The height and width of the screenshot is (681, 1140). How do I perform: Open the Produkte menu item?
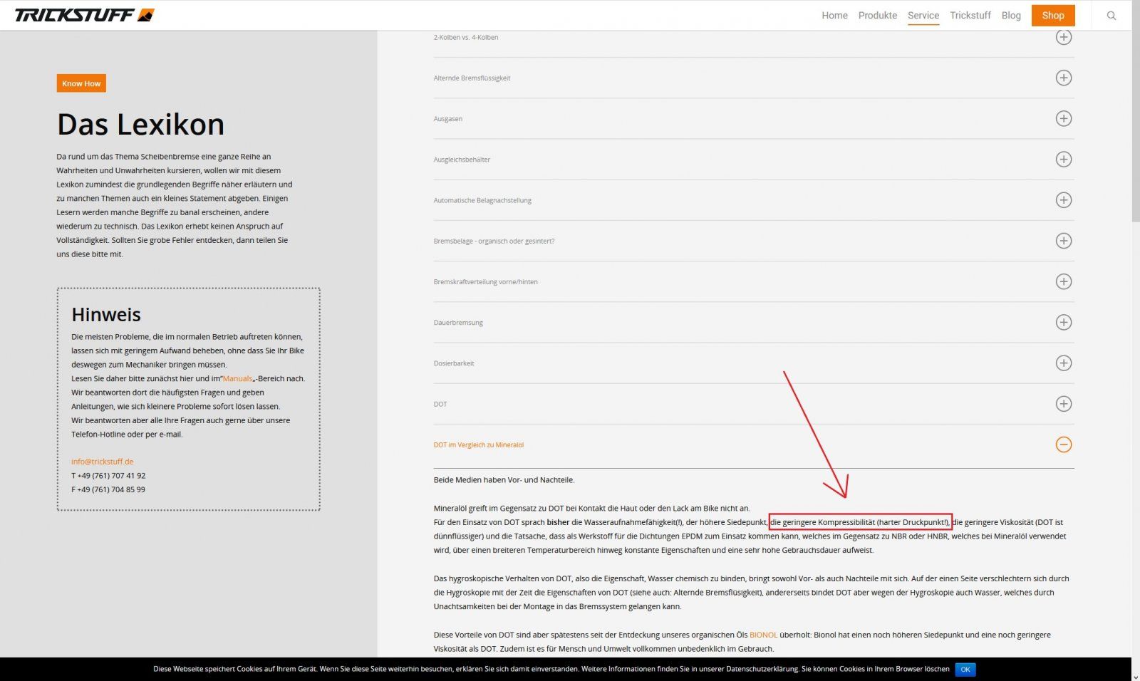[x=877, y=16]
